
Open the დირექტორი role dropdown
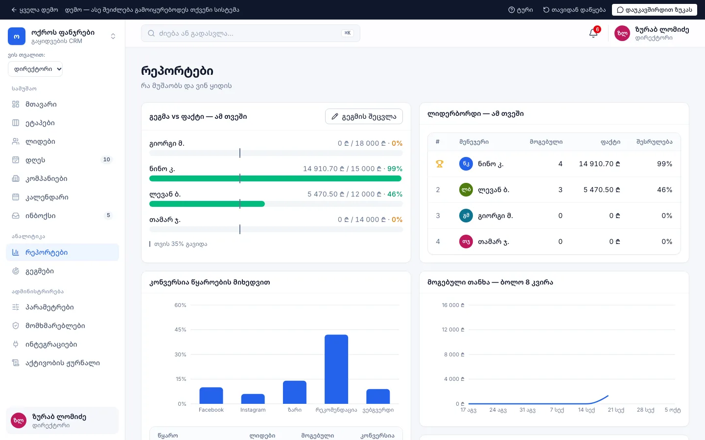[35, 69]
